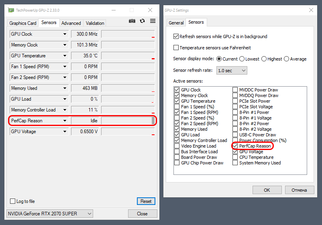Screen dimensions: 322x225
Task: Toggle Refresh sensors while GPU-Z is in background
Action: point(176,36)
